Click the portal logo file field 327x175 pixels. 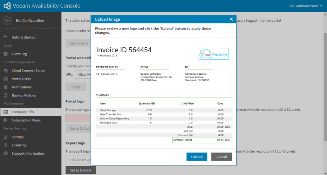click(78, 118)
